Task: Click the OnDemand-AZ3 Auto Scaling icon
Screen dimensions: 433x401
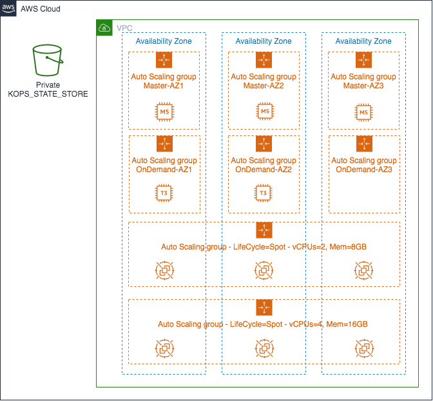Action: (x=363, y=143)
